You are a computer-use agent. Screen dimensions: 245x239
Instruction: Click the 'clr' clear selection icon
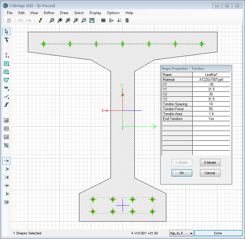tap(6, 137)
